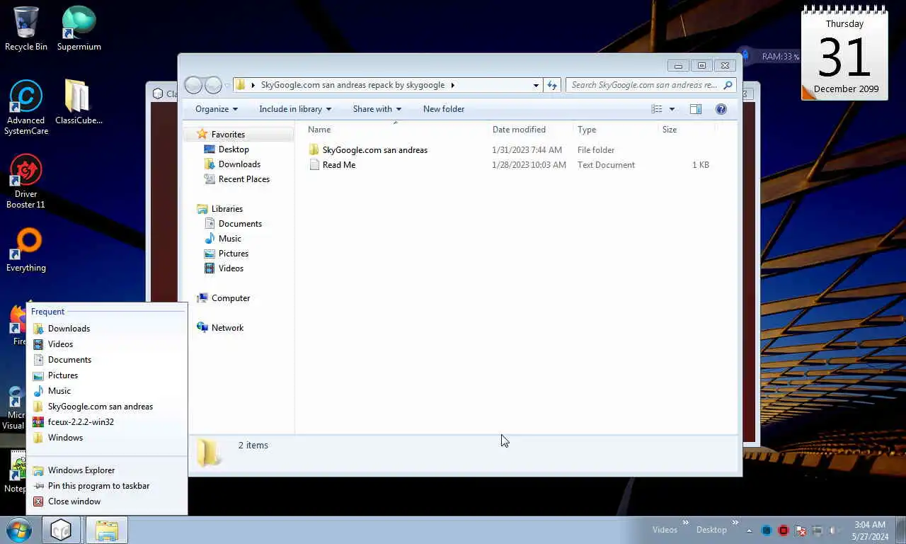Open the Everything search shortcut
Viewport: 906px width, 544px height.
point(26,250)
